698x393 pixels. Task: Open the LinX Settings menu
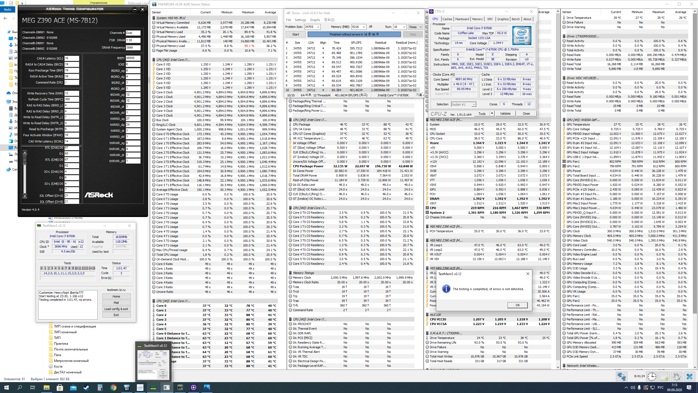click(300, 20)
